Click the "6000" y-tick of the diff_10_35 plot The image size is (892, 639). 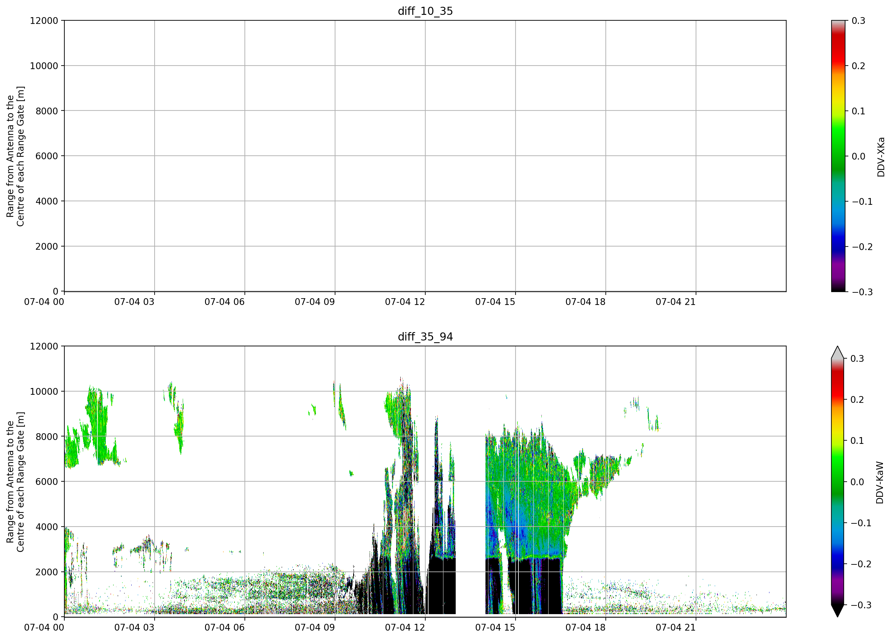pos(47,156)
